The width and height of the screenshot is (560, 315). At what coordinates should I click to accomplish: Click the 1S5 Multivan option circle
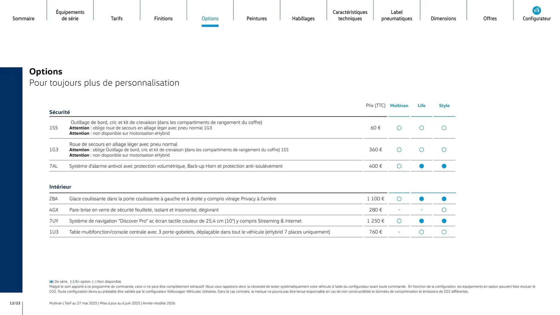(399, 128)
